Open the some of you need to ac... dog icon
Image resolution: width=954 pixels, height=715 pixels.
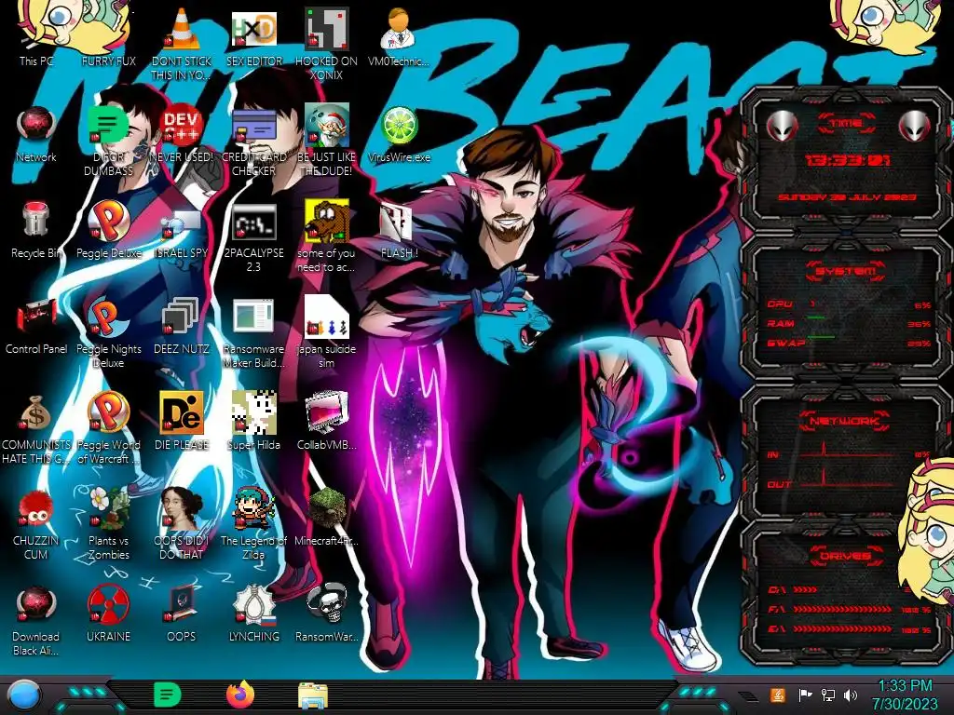[327, 222]
